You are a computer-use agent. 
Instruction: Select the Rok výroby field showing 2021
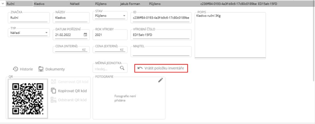pyautogui.click(x=110, y=35)
